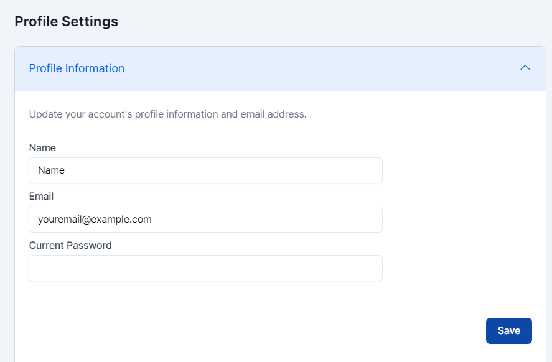Click the Current Password label
Image resolution: width=552 pixels, height=362 pixels.
coord(70,246)
